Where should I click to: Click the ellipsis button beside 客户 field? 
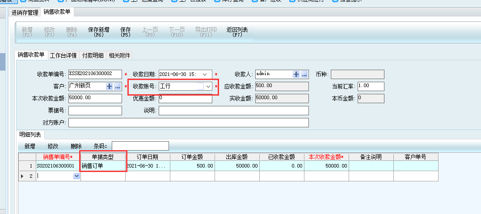coord(118,86)
